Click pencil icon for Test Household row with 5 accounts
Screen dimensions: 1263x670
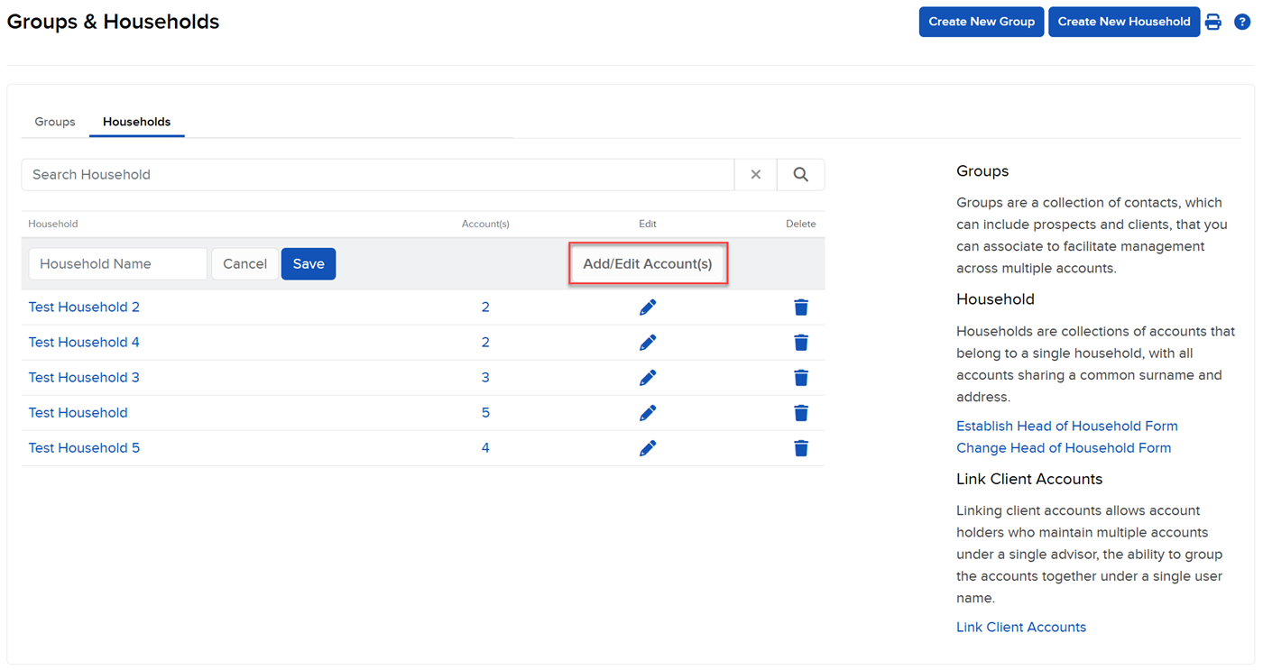pyautogui.click(x=648, y=413)
